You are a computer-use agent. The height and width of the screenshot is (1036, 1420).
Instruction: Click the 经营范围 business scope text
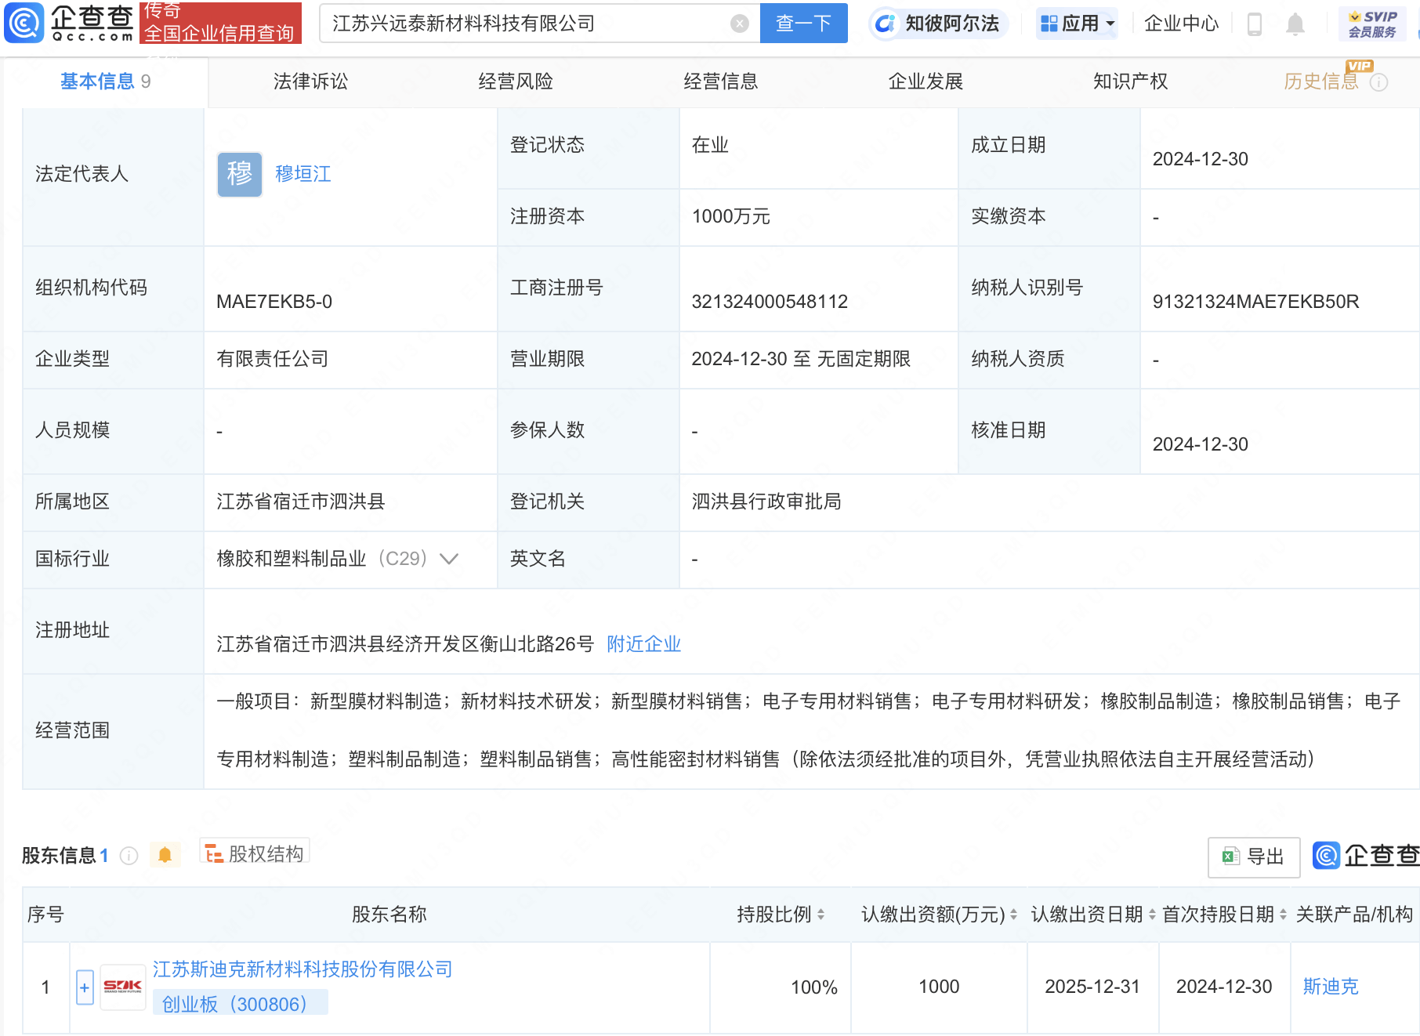(x=808, y=730)
